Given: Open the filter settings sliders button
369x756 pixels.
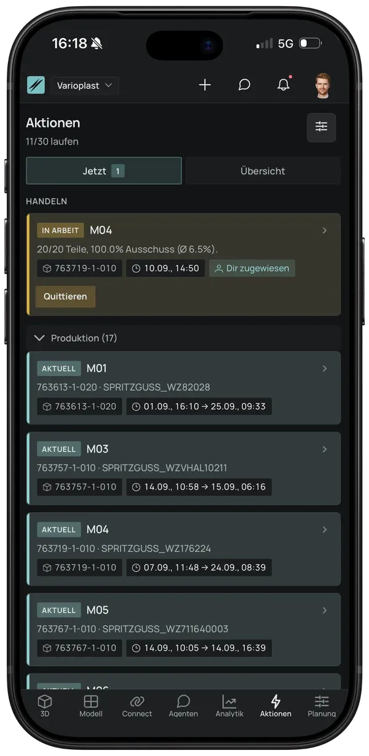Looking at the screenshot, I should click(322, 128).
